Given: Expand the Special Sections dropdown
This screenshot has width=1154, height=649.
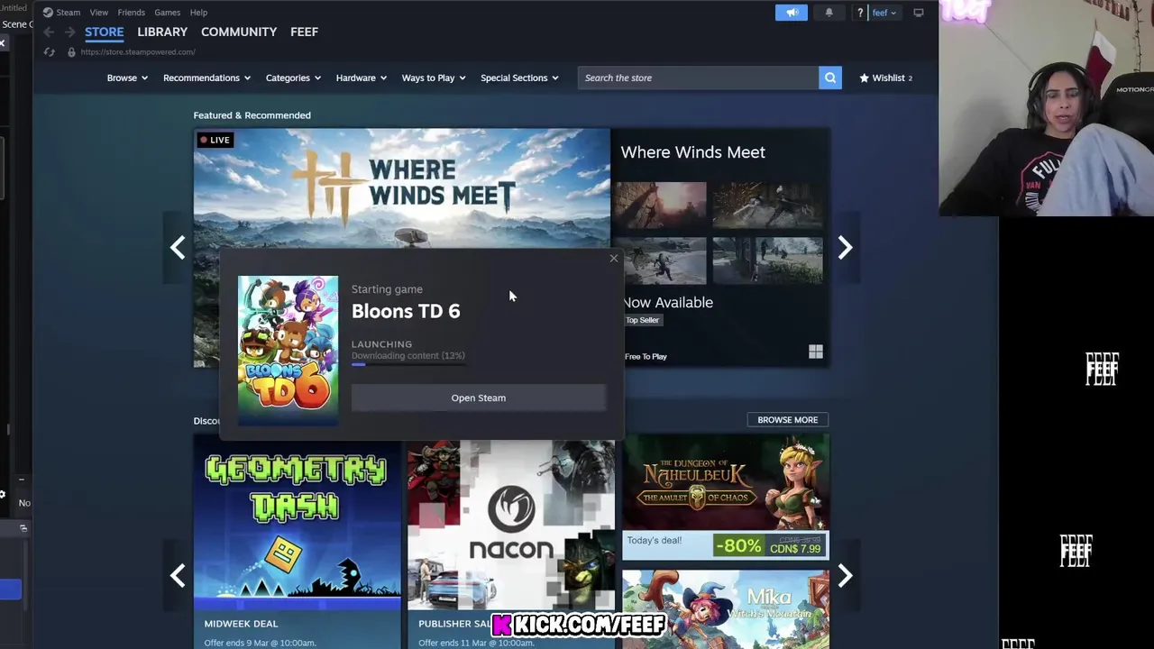Looking at the screenshot, I should point(519,78).
